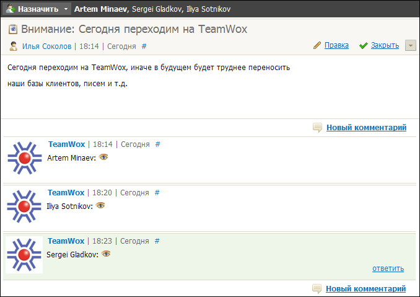The image size is (420, 297).
Task: Click the top comment bubble icon
Action: pyautogui.click(x=317, y=128)
